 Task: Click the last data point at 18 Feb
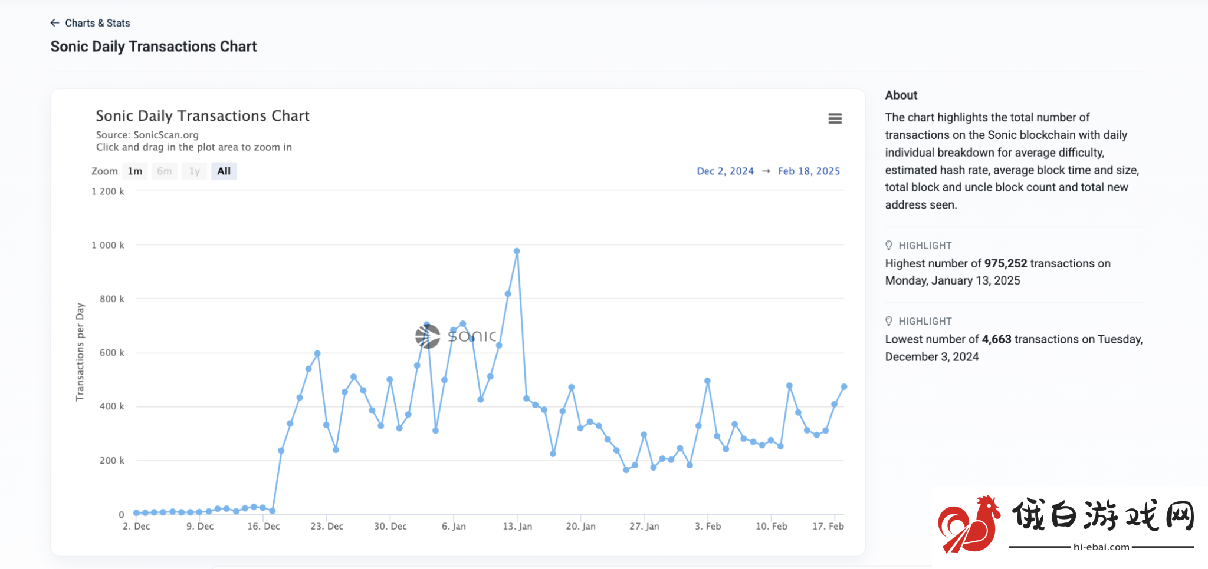(x=844, y=387)
